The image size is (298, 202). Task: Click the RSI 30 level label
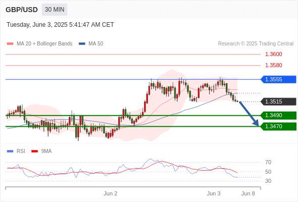point(268,181)
